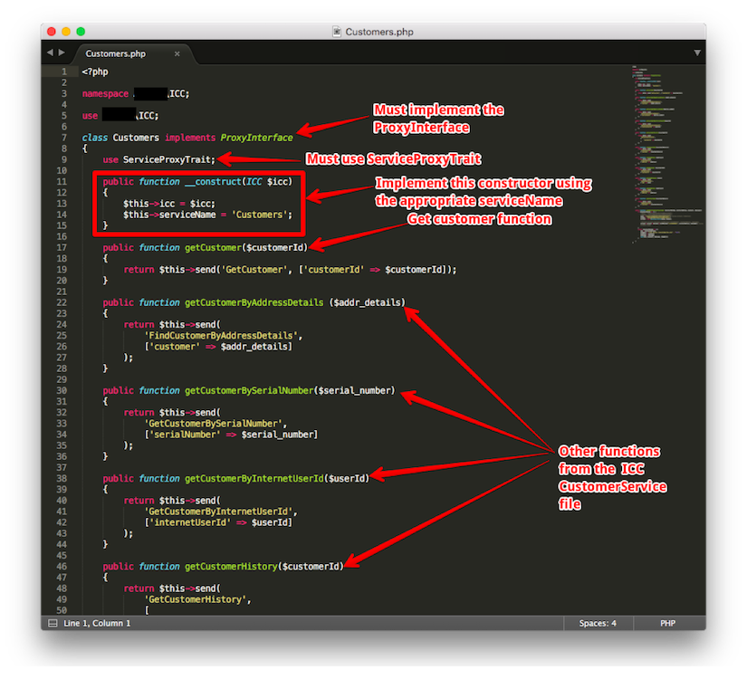Click the minimap code overview

pos(667,155)
